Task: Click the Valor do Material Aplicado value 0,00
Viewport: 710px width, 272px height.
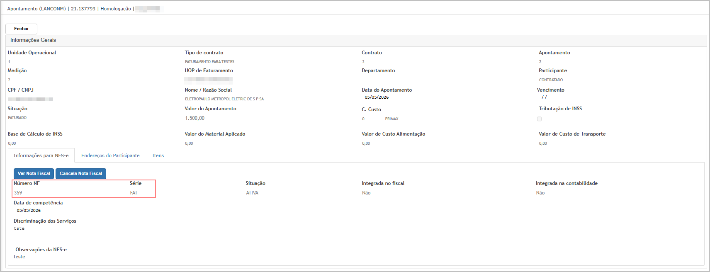Action: pyautogui.click(x=189, y=143)
